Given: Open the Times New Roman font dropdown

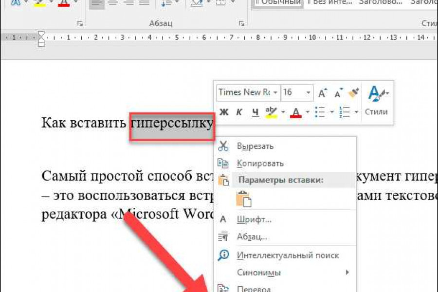Looking at the screenshot, I should (x=275, y=92).
